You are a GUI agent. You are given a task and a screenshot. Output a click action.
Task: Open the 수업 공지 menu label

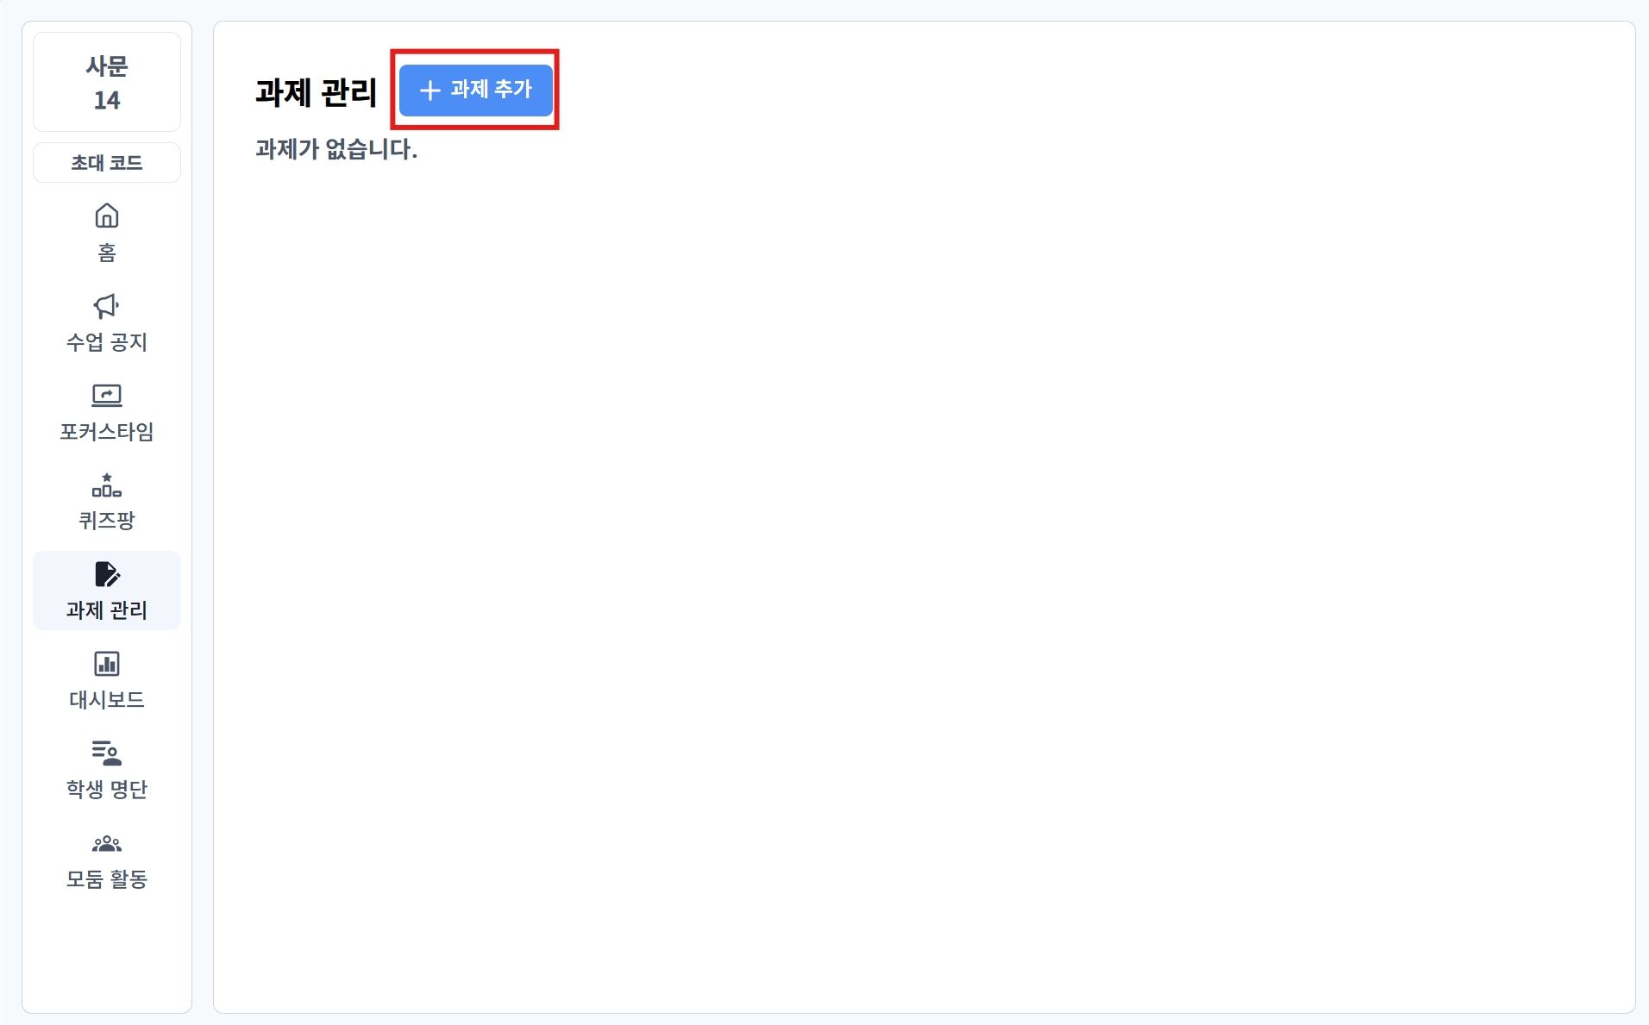(107, 342)
